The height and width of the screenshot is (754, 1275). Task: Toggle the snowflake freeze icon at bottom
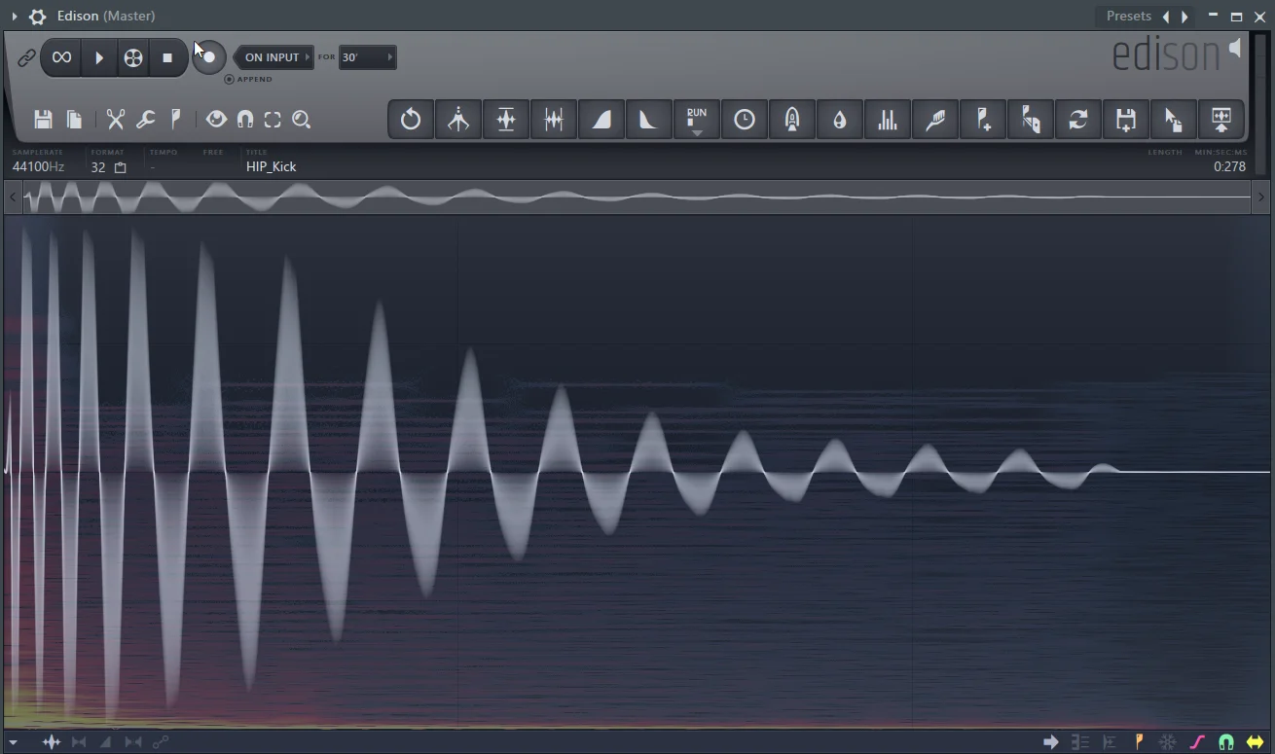pyautogui.click(x=1168, y=742)
